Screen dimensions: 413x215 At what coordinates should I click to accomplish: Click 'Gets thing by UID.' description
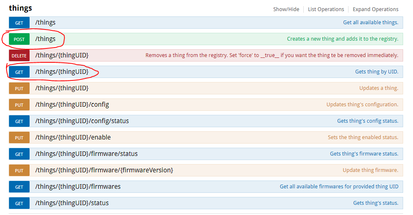(377, 72)
